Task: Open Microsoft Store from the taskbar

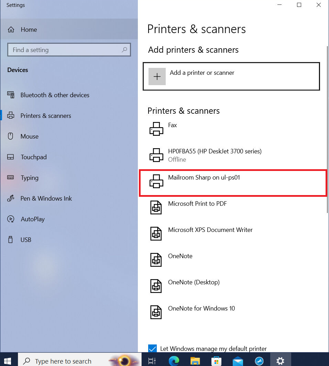Action: tap(216, 361)
